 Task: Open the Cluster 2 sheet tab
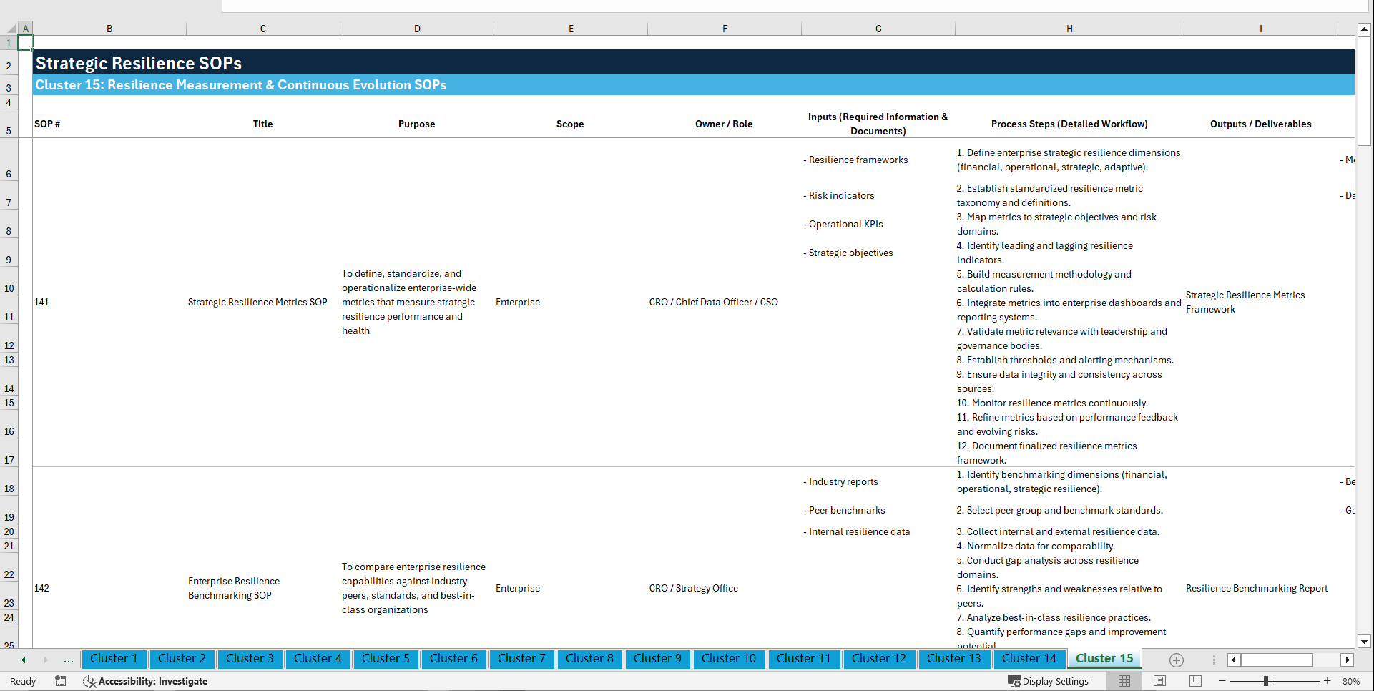click(x=182, y=659)
